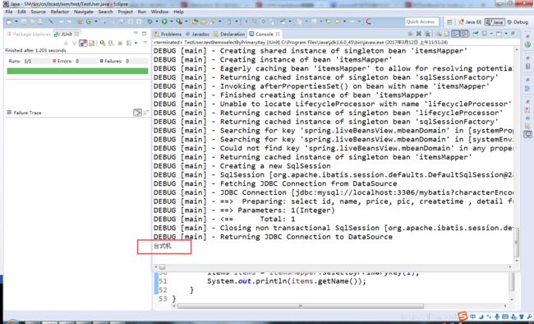Click the JUnit Test Run History icon
Image resolution: width=534 pixels, height=324 pixels.
tap(129, 44)
